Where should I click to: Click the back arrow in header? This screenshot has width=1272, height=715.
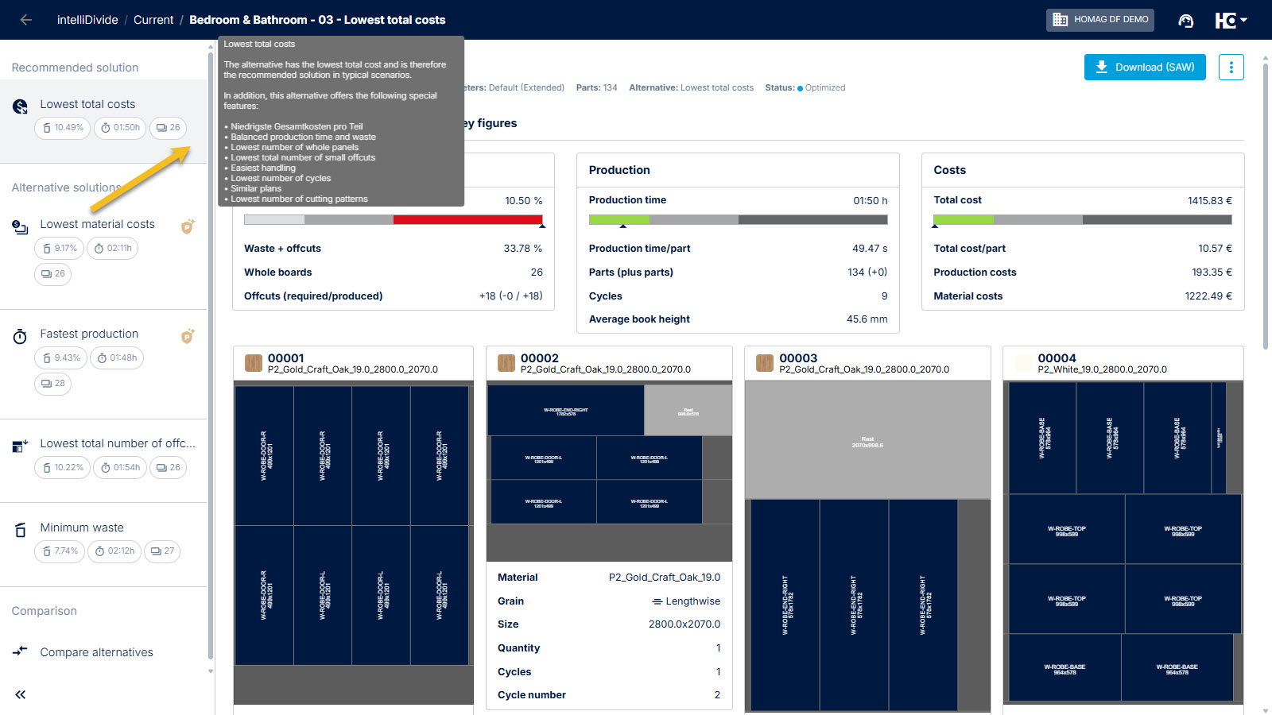click(x=26, y=20)
